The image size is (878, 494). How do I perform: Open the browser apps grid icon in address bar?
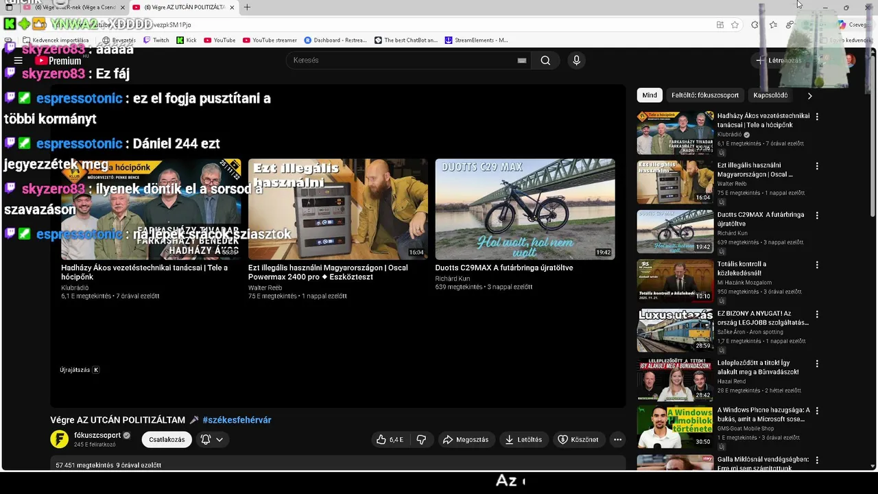coord(720,25)
